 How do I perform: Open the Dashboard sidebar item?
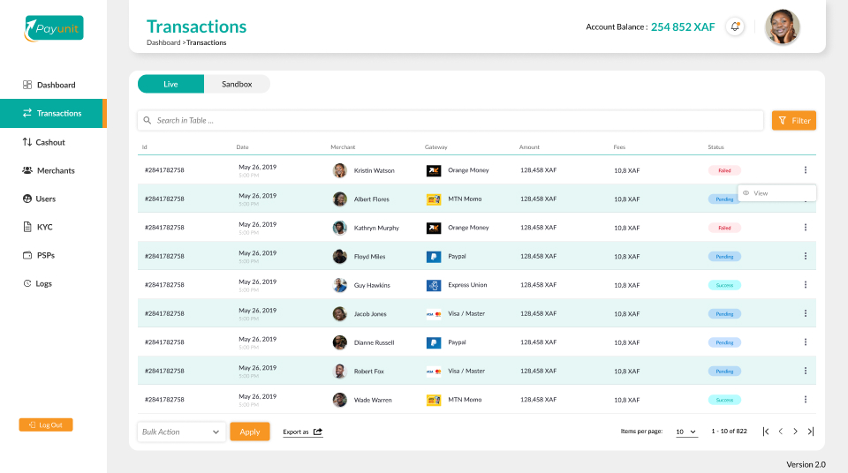[x=55, y=85]
